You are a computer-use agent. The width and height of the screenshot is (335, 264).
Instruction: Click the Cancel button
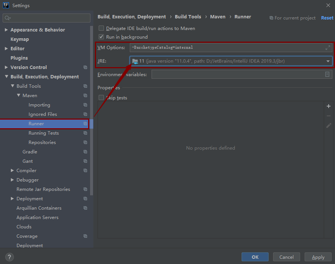coord(287,257)
